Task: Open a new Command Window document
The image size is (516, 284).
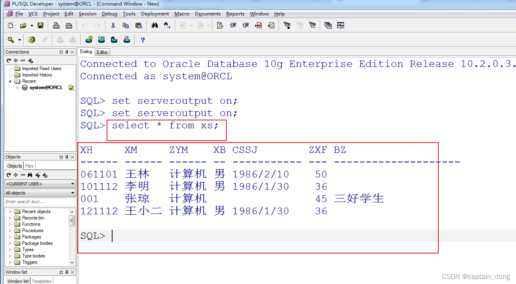Action: pos(10,25)
